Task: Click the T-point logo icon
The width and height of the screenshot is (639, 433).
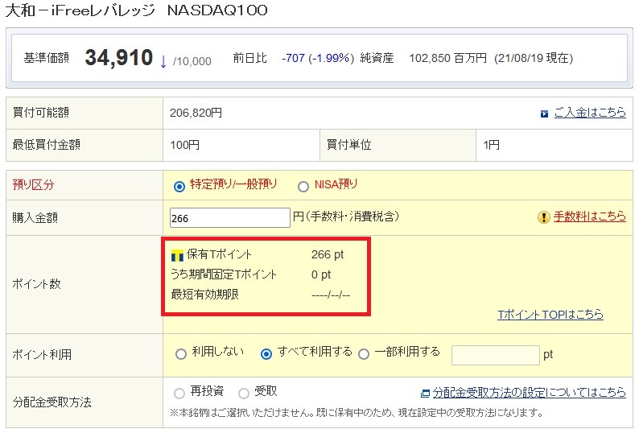Action: coord(177,256)
